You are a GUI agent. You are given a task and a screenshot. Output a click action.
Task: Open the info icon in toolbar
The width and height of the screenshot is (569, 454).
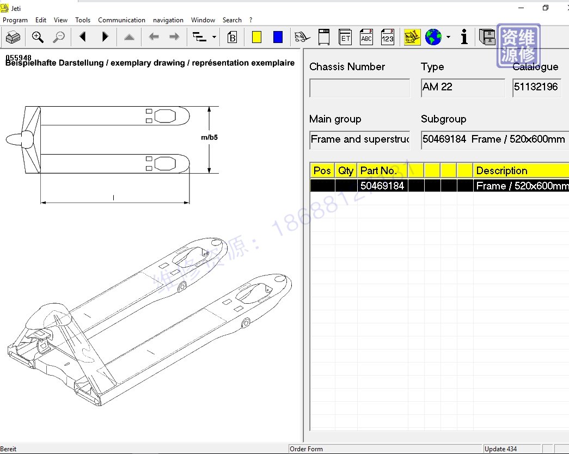(x=464, y=37)
